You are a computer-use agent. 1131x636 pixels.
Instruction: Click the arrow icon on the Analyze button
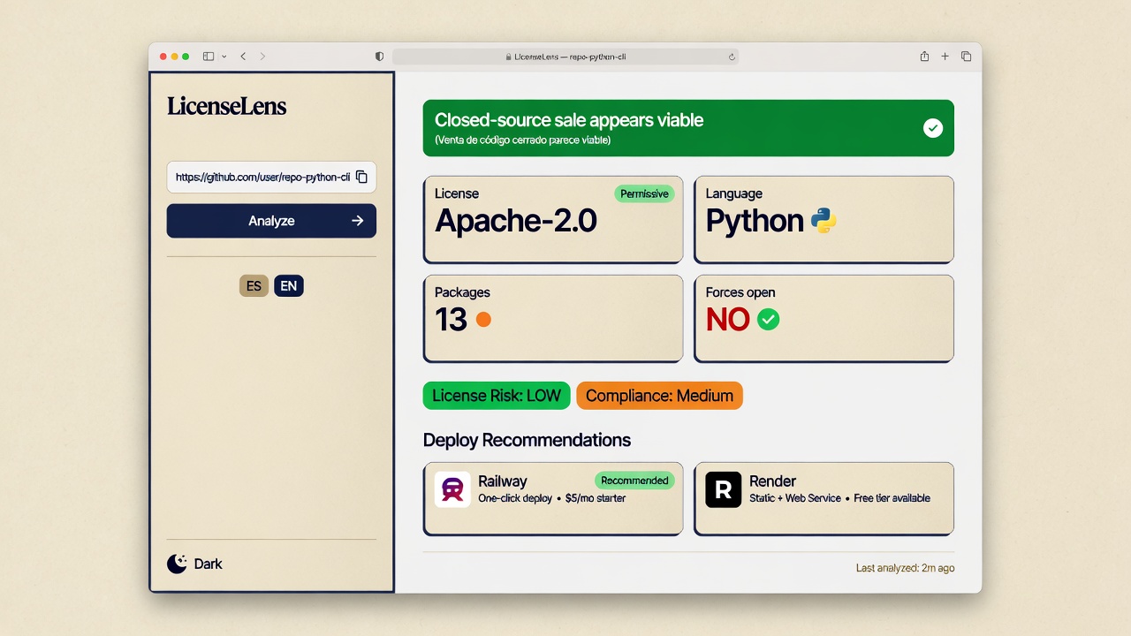357,221
